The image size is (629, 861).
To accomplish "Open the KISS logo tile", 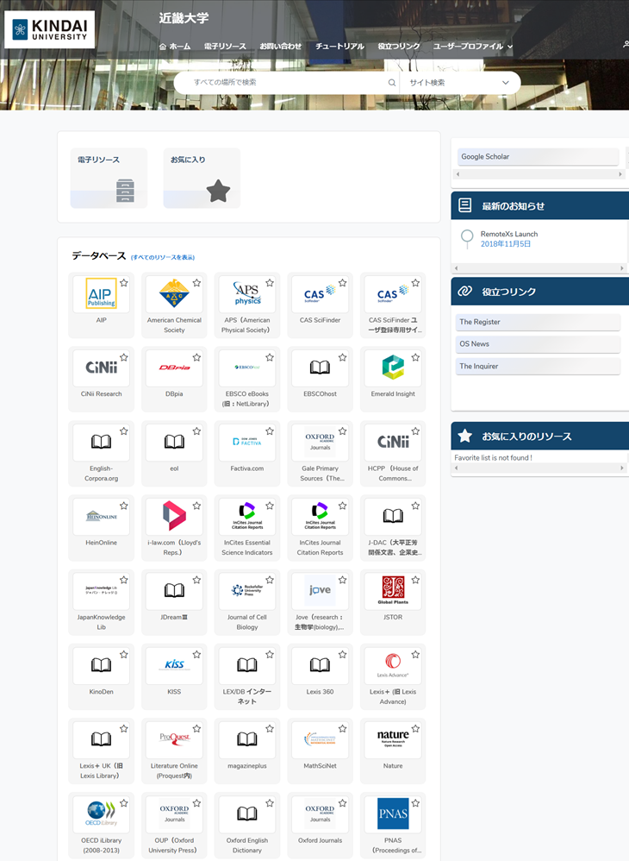I will coord(174,664).
